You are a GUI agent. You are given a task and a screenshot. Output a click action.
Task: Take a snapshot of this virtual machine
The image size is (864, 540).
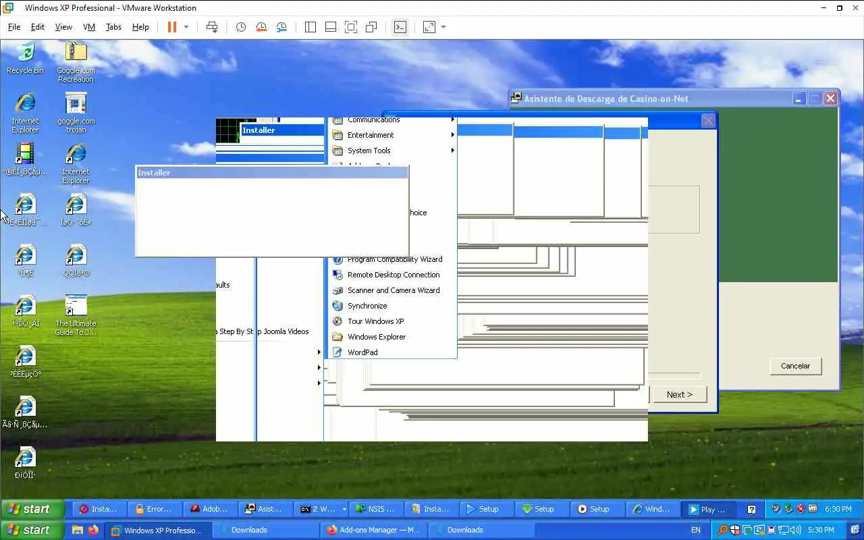240,27
